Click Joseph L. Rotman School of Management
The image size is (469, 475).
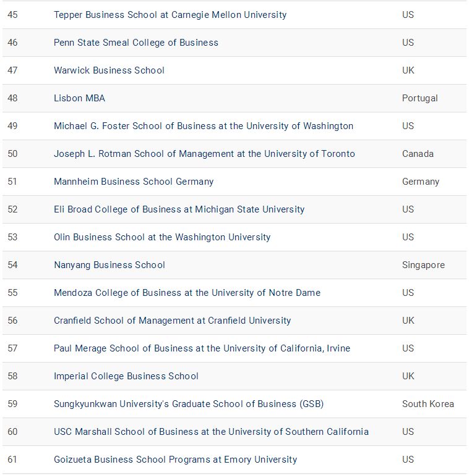[204, 154]
